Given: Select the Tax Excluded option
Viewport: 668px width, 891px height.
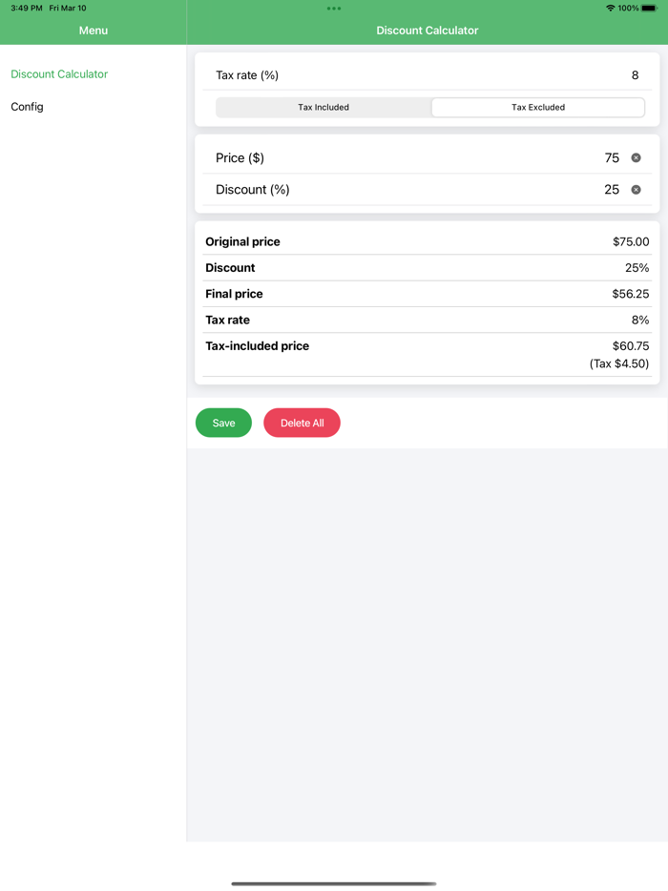Looking at the screenshot, I should tap(537, 107).
